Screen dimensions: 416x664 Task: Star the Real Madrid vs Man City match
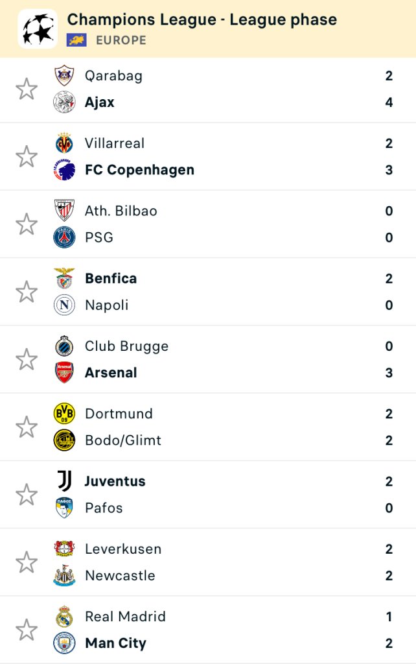26,630
